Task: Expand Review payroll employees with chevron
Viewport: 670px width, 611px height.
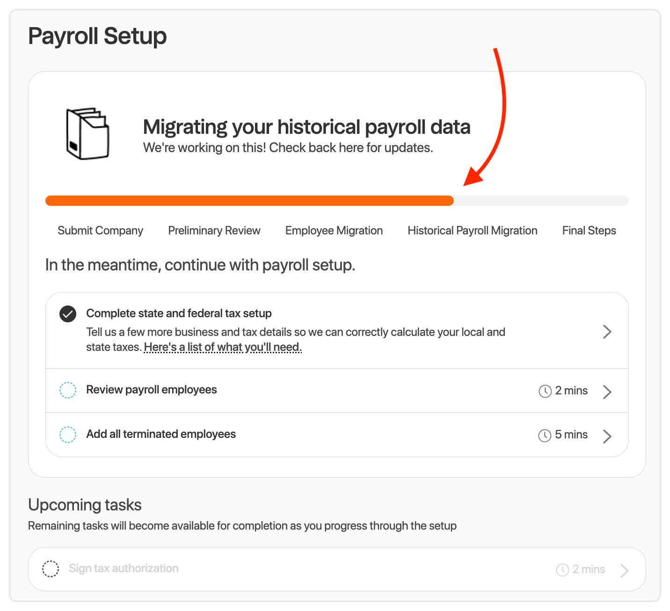Action: click(x=607, y=392)
